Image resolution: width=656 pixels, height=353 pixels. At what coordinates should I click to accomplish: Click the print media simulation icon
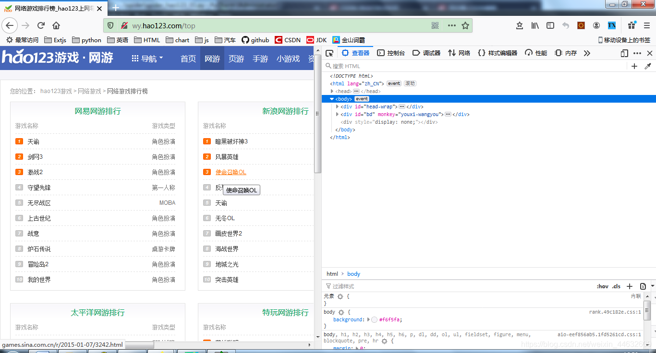pyautogui.click(x=643, y=286)
